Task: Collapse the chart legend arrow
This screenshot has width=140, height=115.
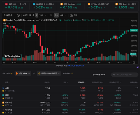Action: (x=5, y=27)
